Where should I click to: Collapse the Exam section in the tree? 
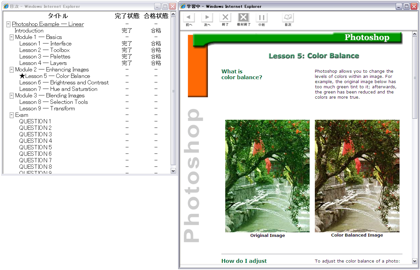tap(12, 115)
